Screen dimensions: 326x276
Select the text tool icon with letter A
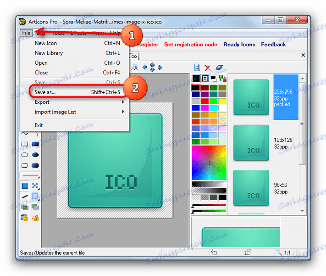click(x=135, y=68)
